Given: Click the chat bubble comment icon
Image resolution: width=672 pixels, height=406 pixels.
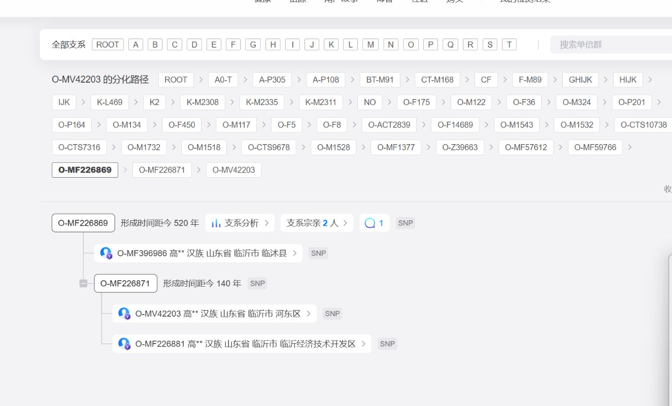Looking at the screenshot, I should coord(370,223).
